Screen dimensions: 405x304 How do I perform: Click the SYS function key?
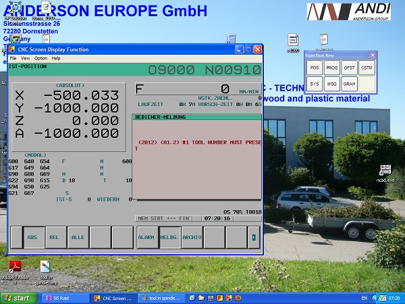315,84
